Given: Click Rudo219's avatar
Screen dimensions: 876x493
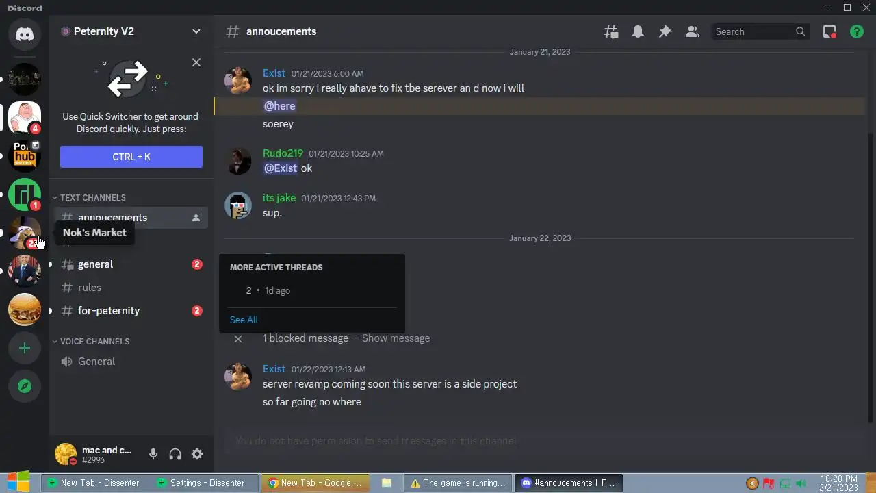Looking at the screenshot, I should pyautogui.click(x=238, y=161).
